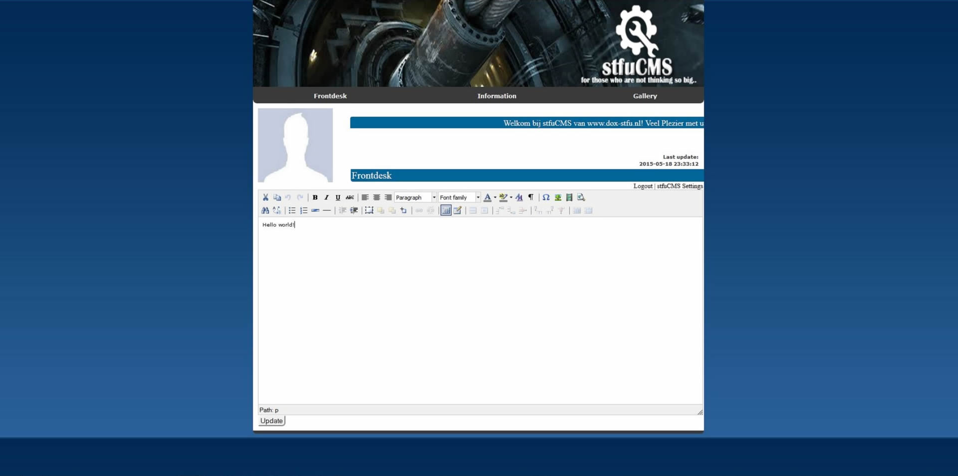
Task: Click the insert image icon
Action: point(558,198)
